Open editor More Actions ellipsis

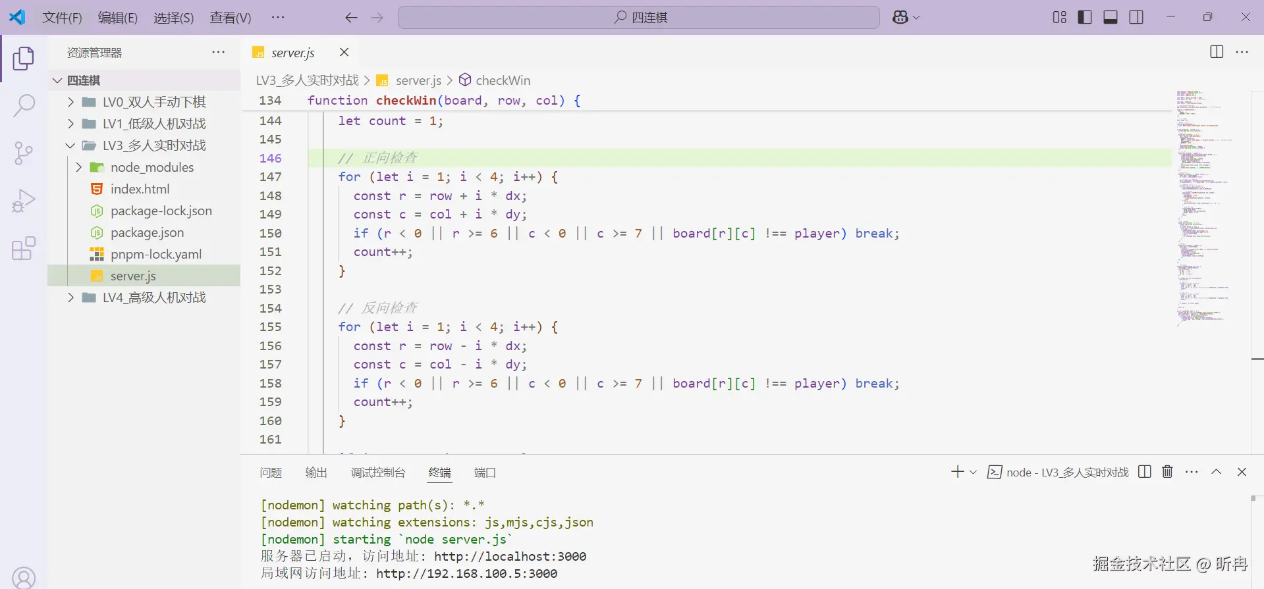(1242, 52)
